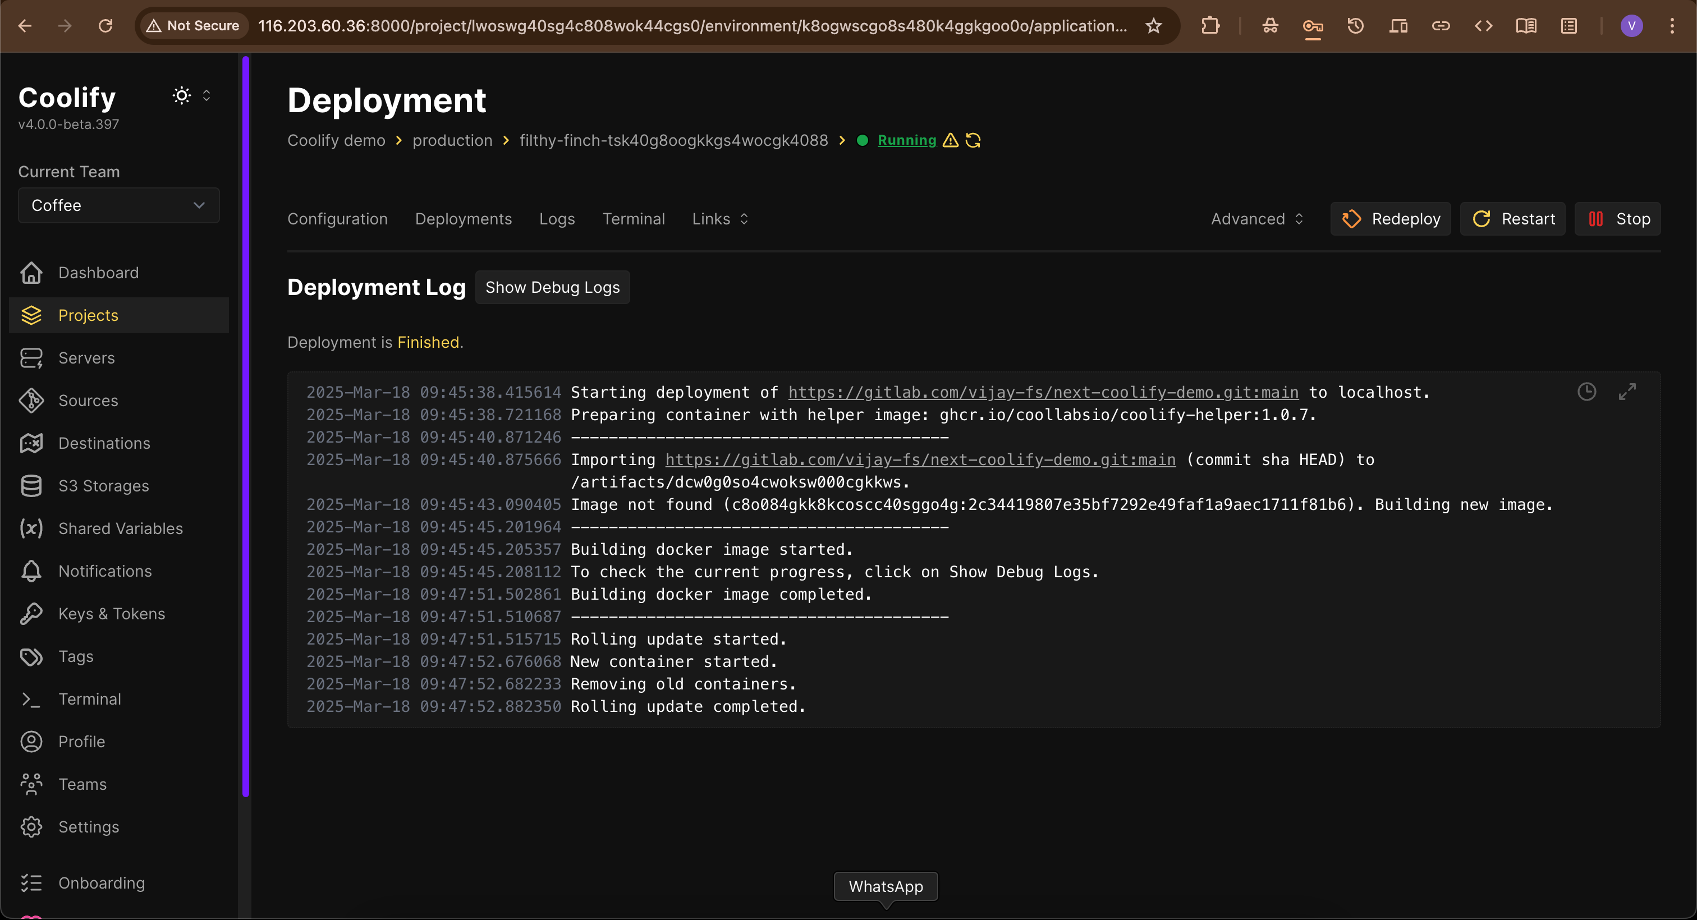Click the S3 Storages database icon
1697x920 pixels.
[x=31, y=486]
